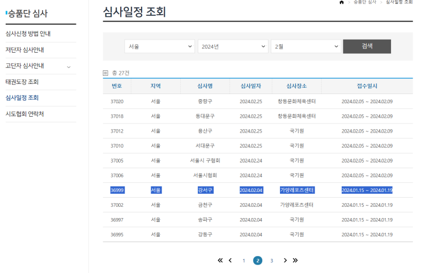Open the 2월 month dropdown

(x=306, y=46)
